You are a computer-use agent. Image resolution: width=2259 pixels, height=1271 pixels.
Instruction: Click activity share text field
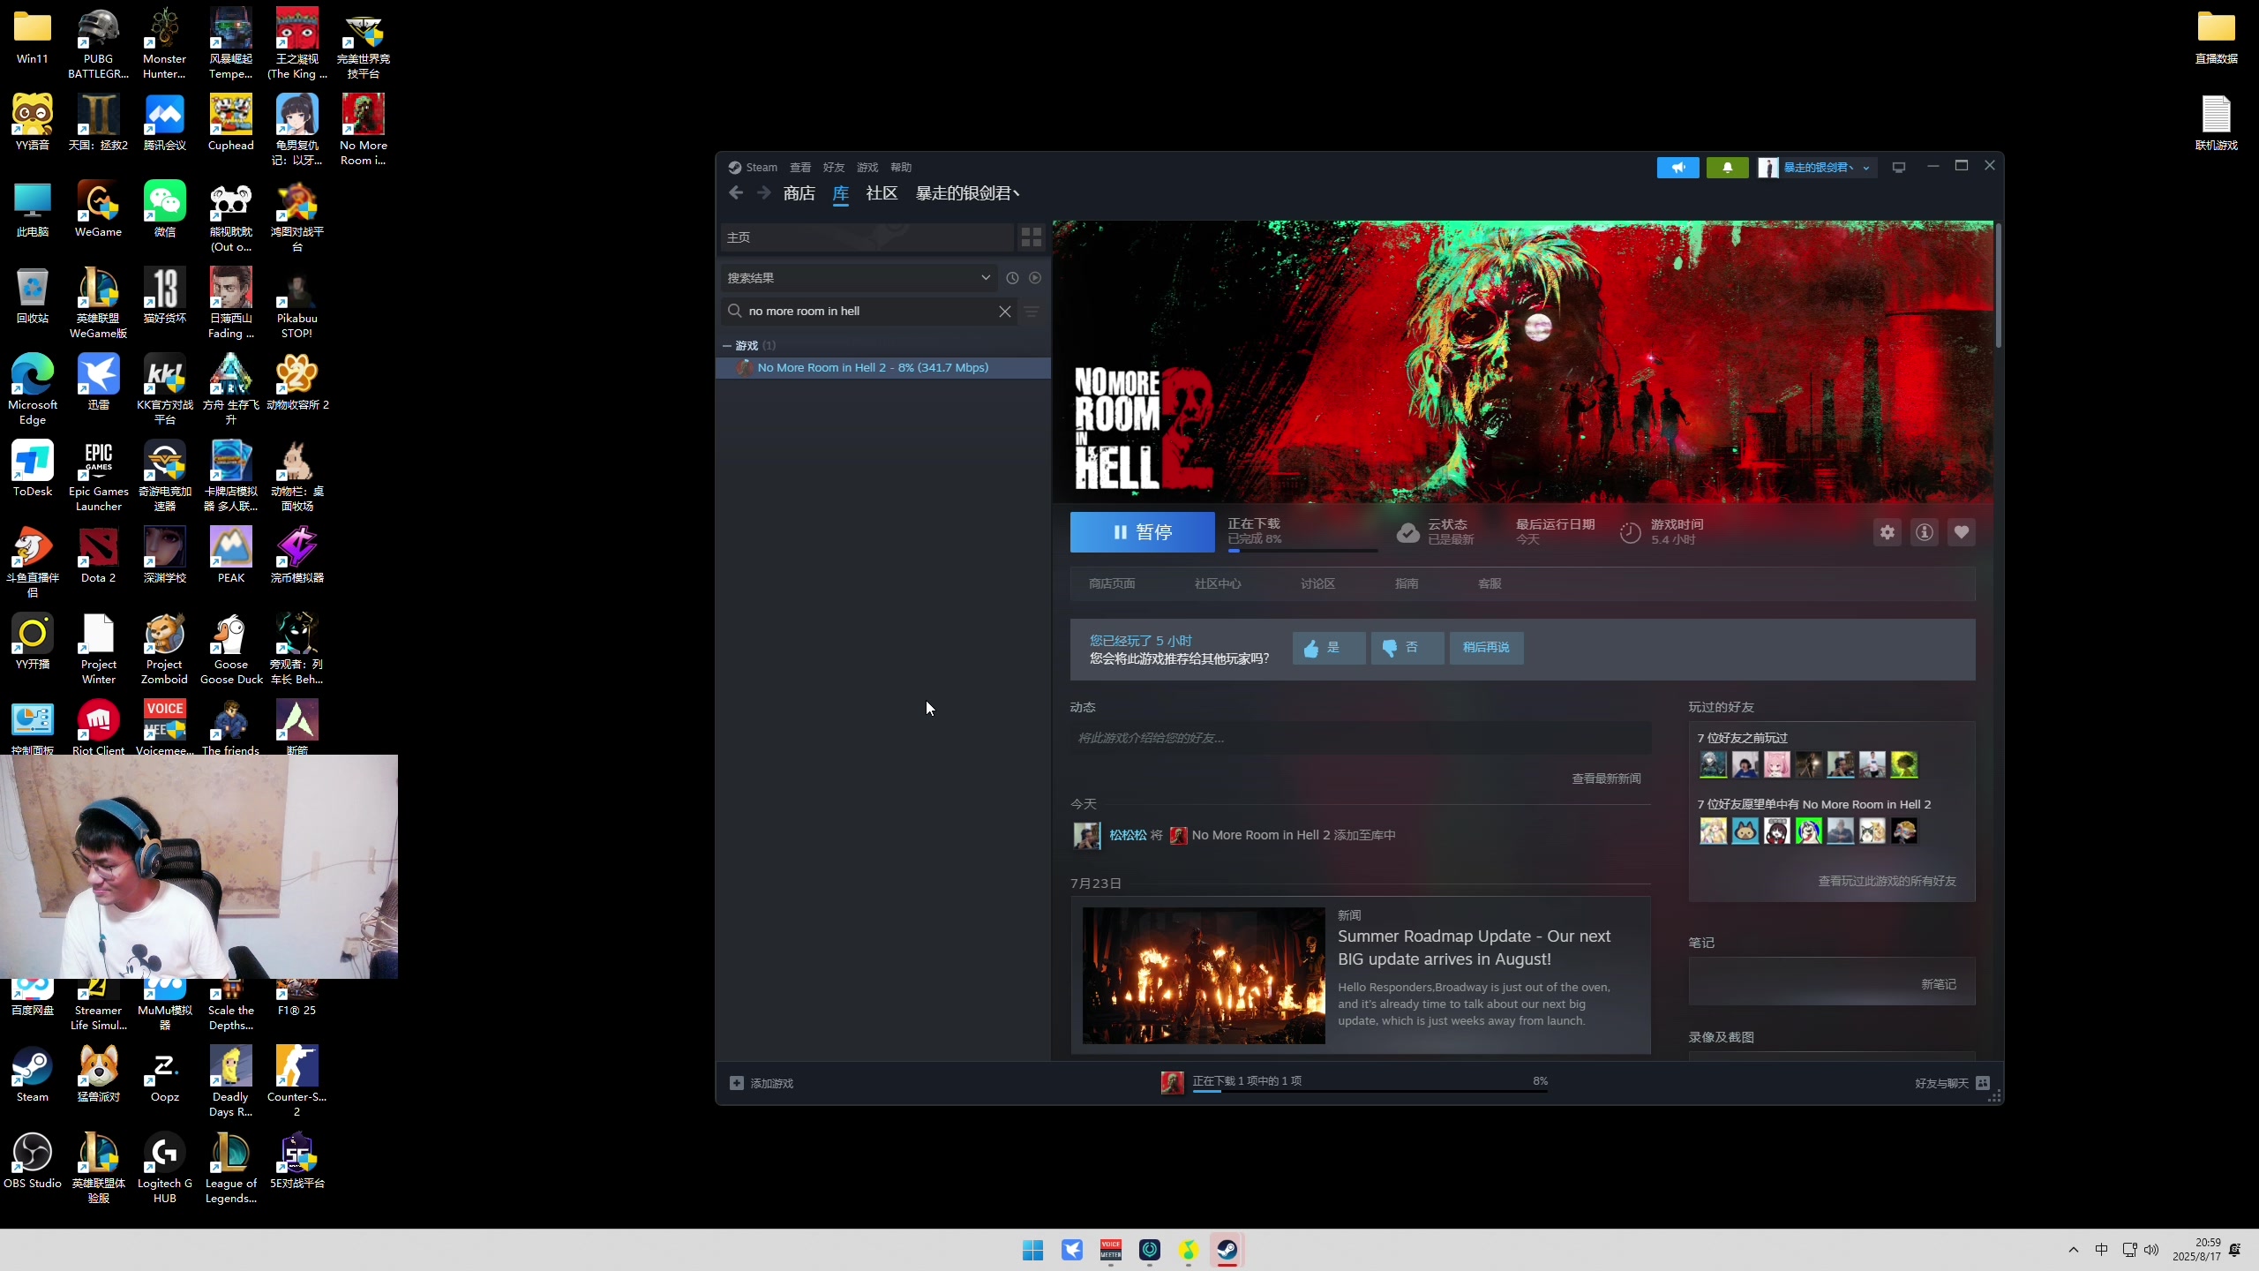coord(1360,738)
